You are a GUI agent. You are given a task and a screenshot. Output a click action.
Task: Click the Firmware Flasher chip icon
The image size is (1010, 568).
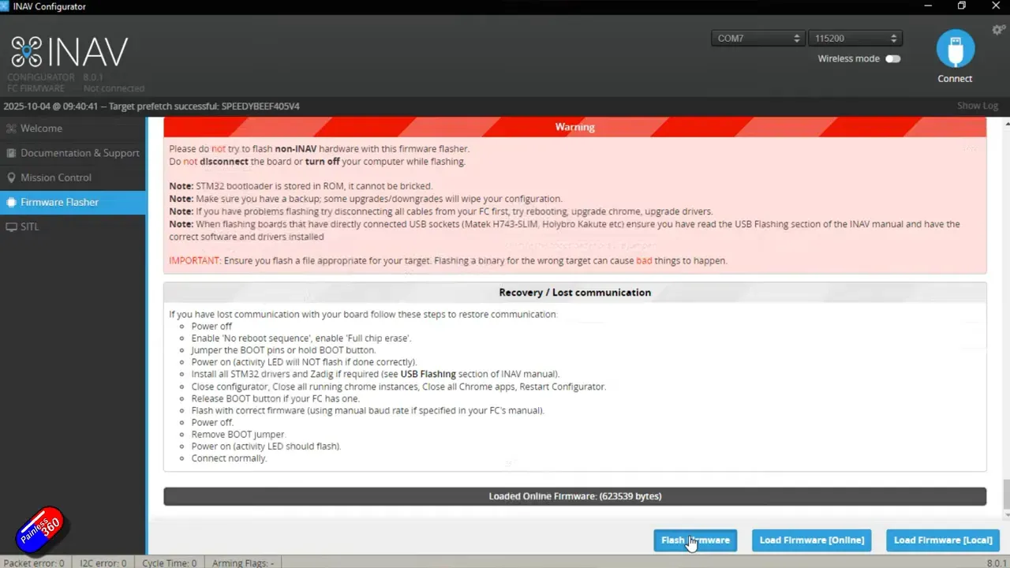coord(11,202)
